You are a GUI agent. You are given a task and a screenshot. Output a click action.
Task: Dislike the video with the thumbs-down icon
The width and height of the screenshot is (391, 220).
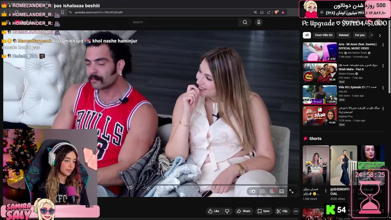[227, 211]
